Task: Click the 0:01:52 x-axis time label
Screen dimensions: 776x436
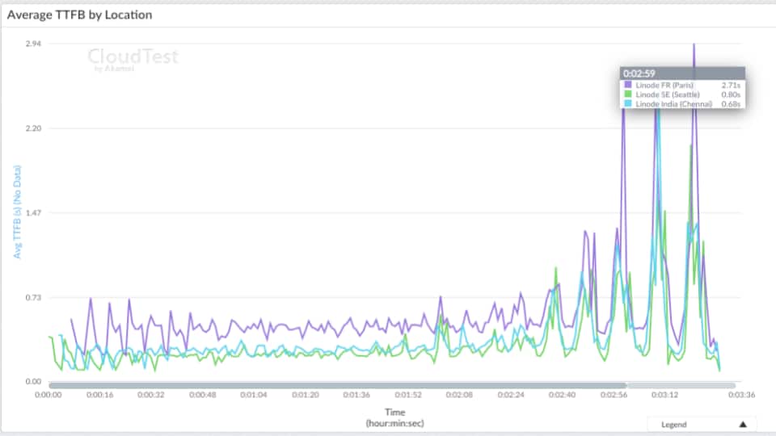Action: click(407, 396)
